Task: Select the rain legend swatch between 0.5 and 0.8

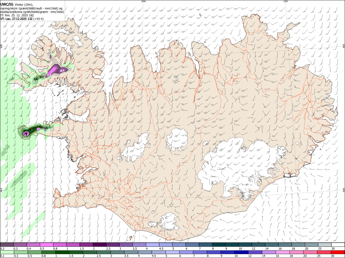Action: 34,252
